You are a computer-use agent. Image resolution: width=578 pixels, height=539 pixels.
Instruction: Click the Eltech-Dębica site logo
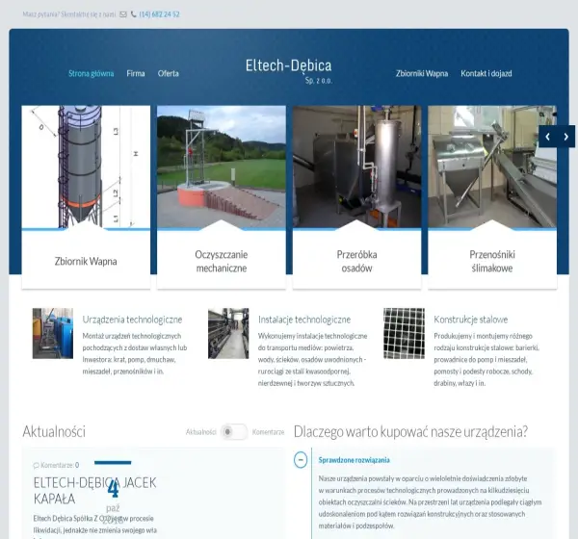(289, 70)
